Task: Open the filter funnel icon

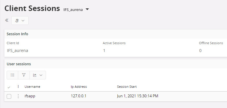Action: tap(24, 75)
